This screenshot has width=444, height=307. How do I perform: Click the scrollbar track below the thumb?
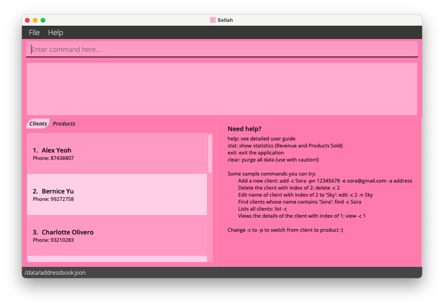[x=210, y=218]
